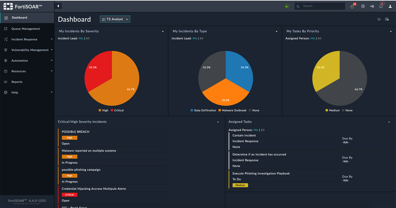Open the pending approvals icon with red badge
The image size is (396, 208).
352,6
